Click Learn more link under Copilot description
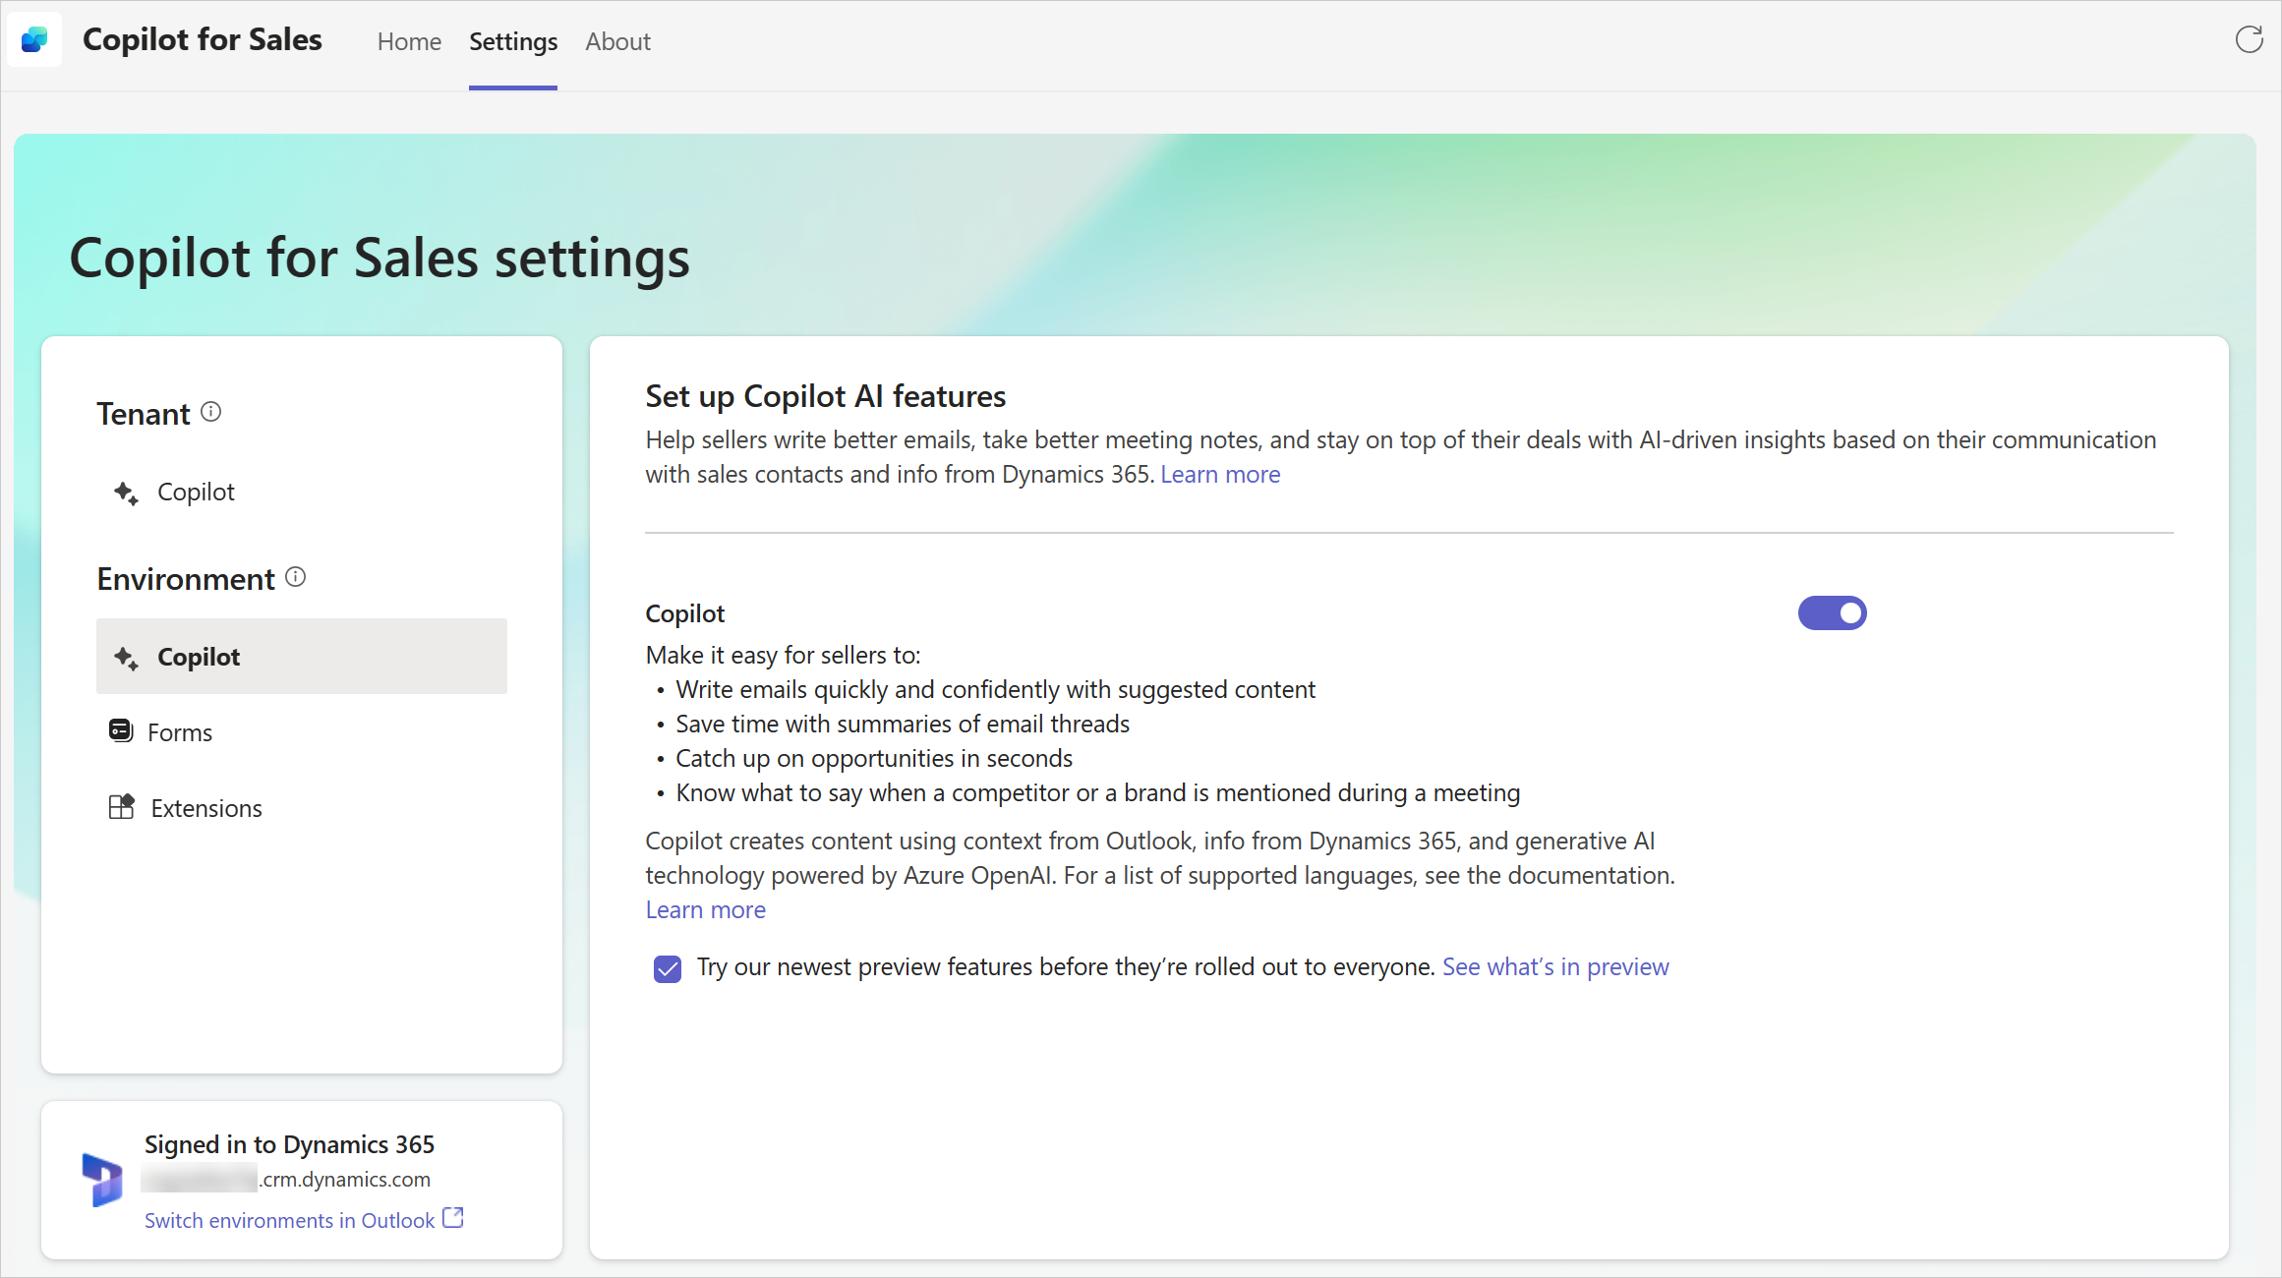 (704, 908)
